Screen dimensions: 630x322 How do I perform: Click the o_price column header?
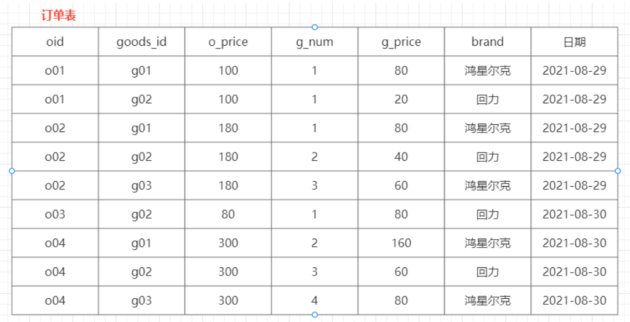228,42
